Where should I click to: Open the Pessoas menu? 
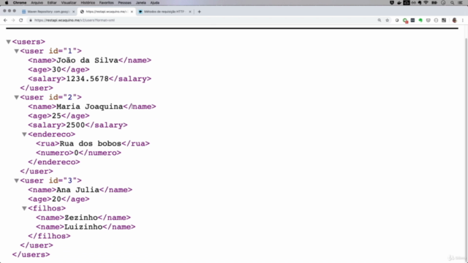[x=124, y=3]
